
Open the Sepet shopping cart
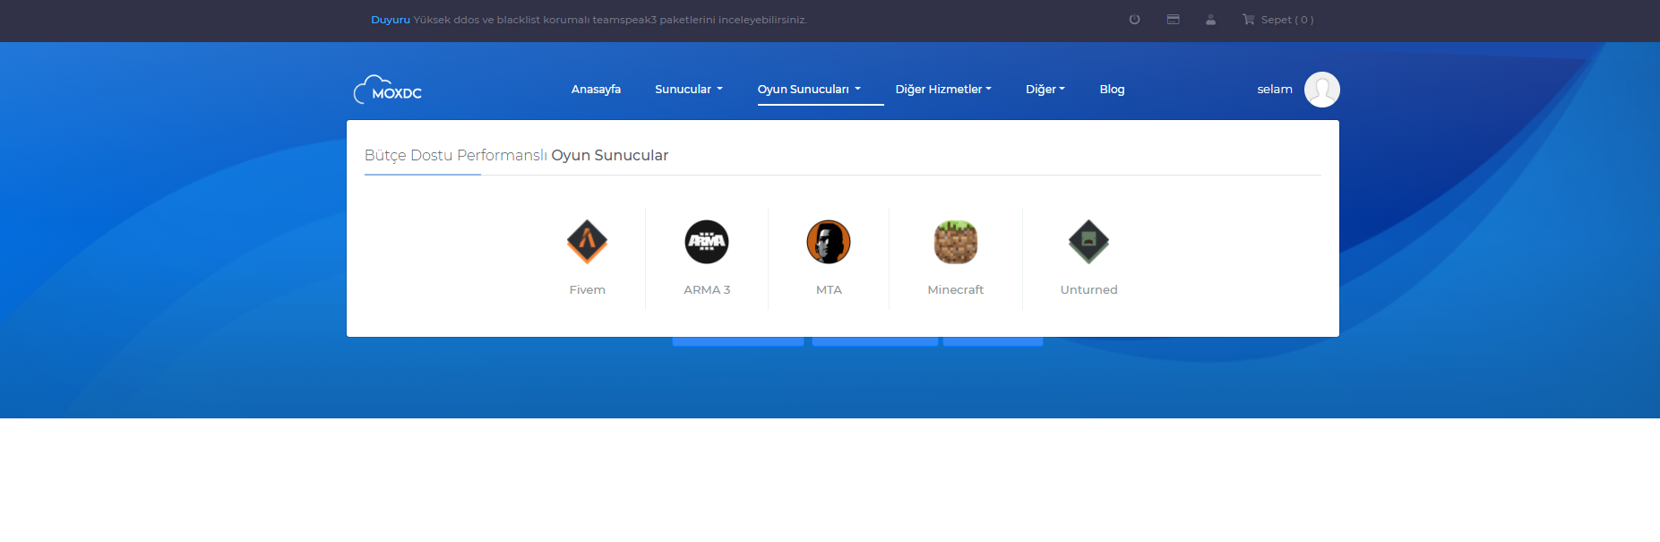(x=1277, y=20)
